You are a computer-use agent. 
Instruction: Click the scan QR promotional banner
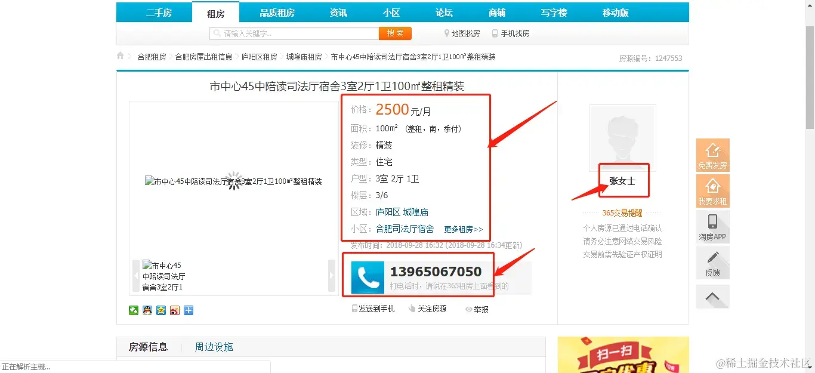pyautogui.click(x=623, y=354)
